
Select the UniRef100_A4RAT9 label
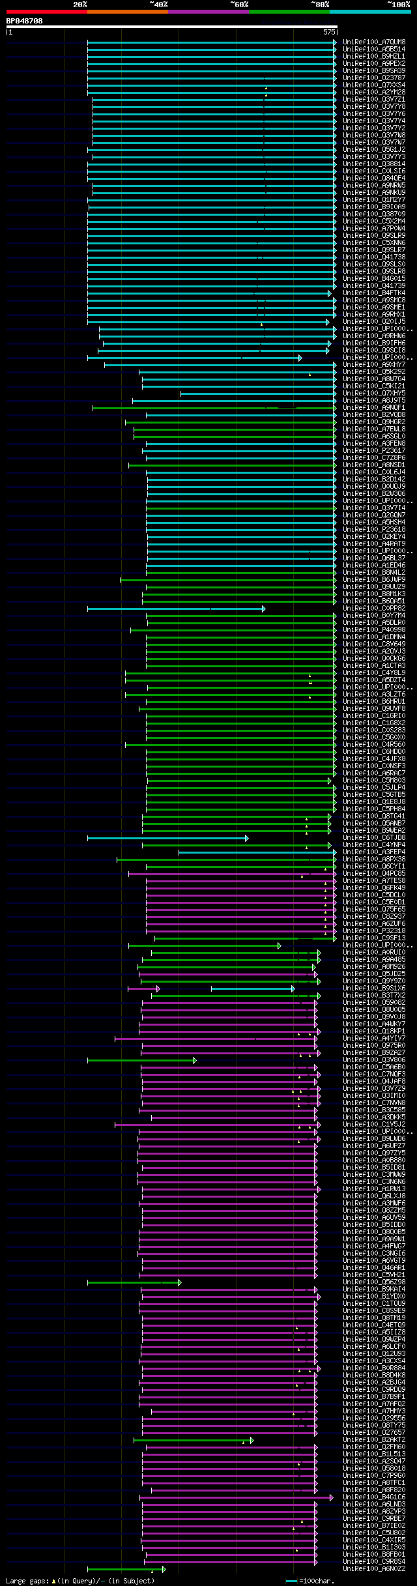click(x=374, y=544)
